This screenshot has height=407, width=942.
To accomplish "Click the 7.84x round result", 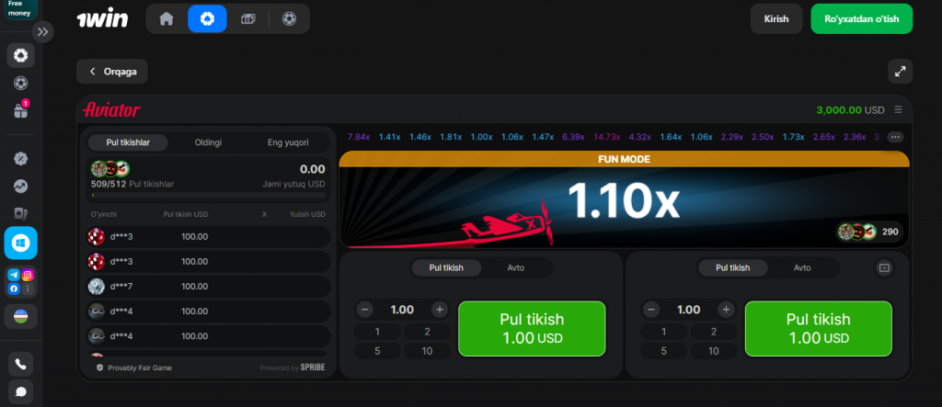I will click(359, 137).
